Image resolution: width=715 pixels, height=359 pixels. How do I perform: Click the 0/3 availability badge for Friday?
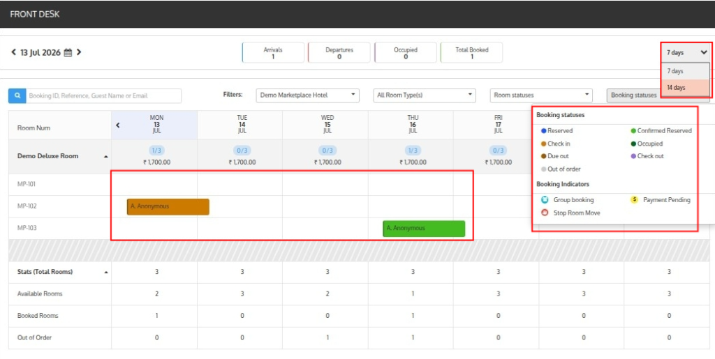pyautogui.click(x=498, y=151)
